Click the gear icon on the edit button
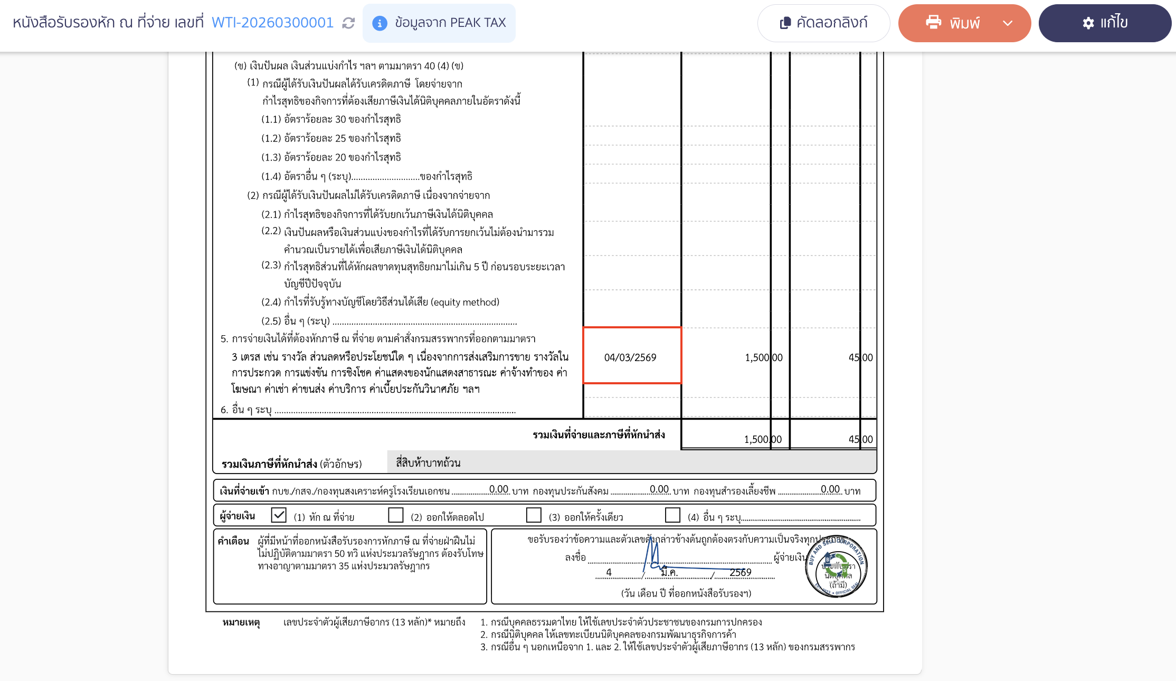 [x=1088, y=23]
